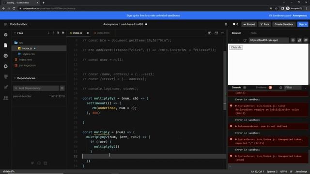Image resolution: width=310 pixels, height=174 pixels.
Task: Click the editor vertical scrollbar
Action: pyautogui.click(x=225, y=81)
